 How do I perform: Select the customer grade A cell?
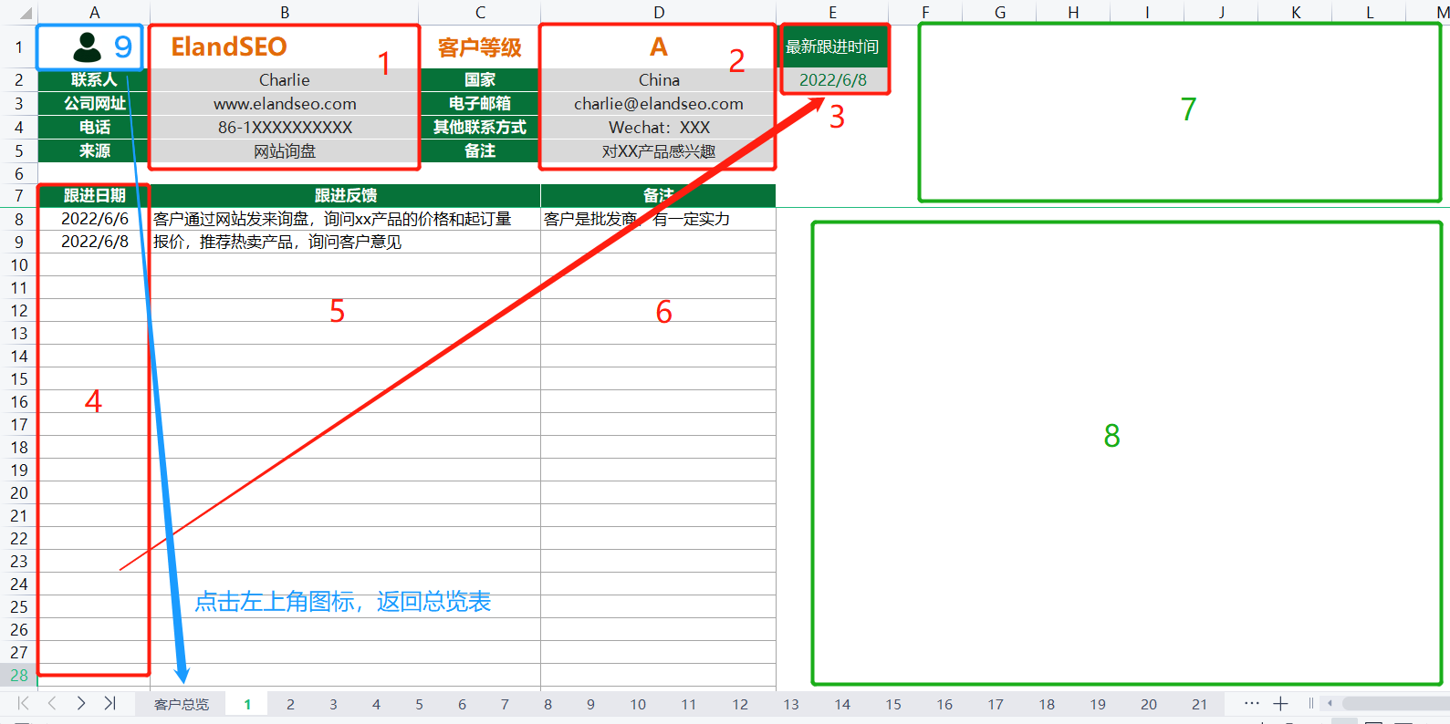(x=659, y=47)
